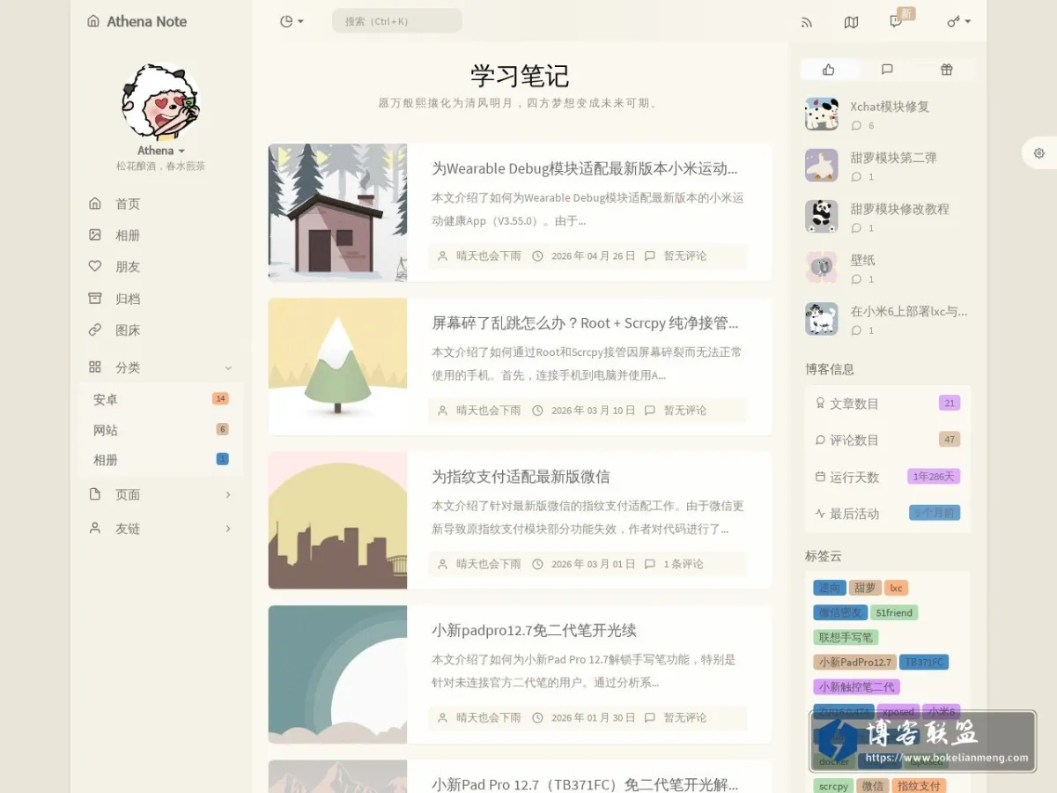The height and width of the screenshot is (793, 1057).
Task: Select the 小新PadPro12.7 tag
Action: tap(855, 662)
